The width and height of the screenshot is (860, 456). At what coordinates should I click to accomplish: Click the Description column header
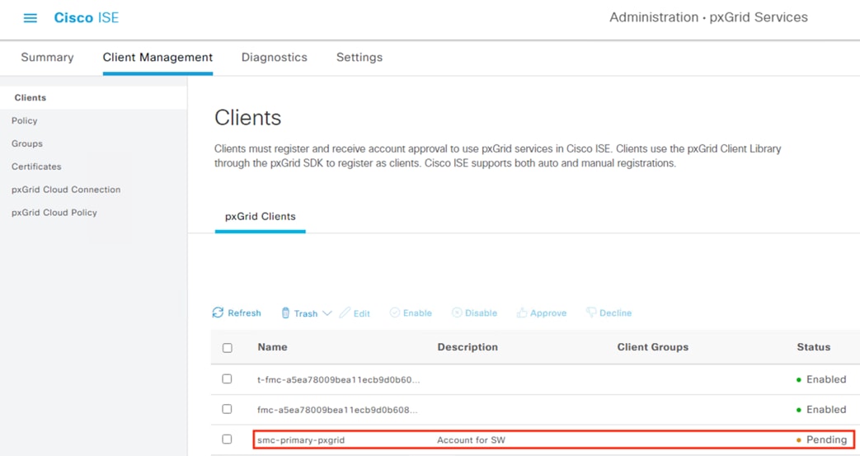[x=468, y=347]
